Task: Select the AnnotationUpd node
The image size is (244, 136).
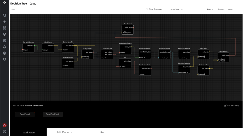Action: (x=164, y=54)
